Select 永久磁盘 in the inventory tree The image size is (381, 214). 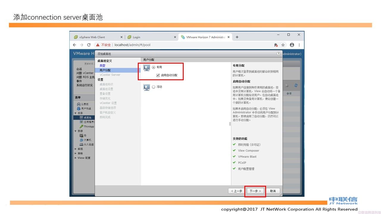point(89,144)
